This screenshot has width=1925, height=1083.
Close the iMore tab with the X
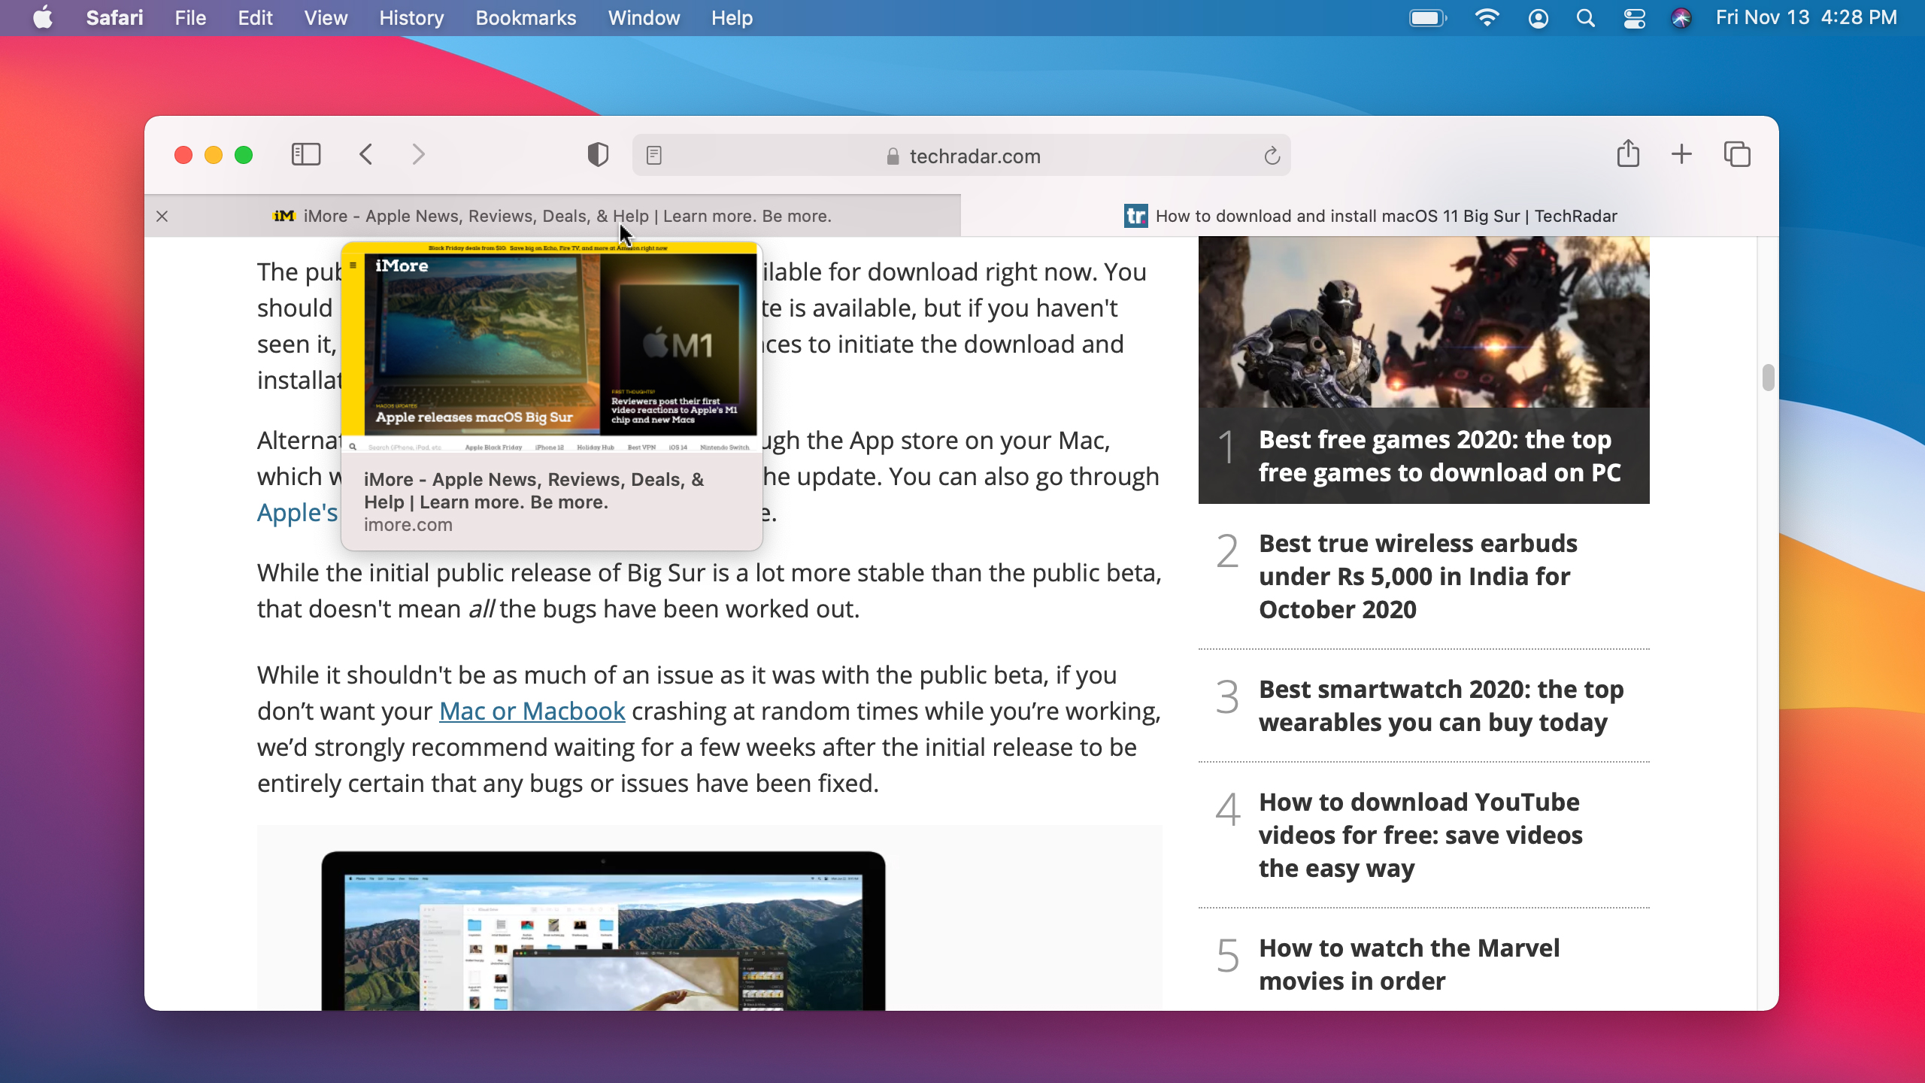coord(162,217)
